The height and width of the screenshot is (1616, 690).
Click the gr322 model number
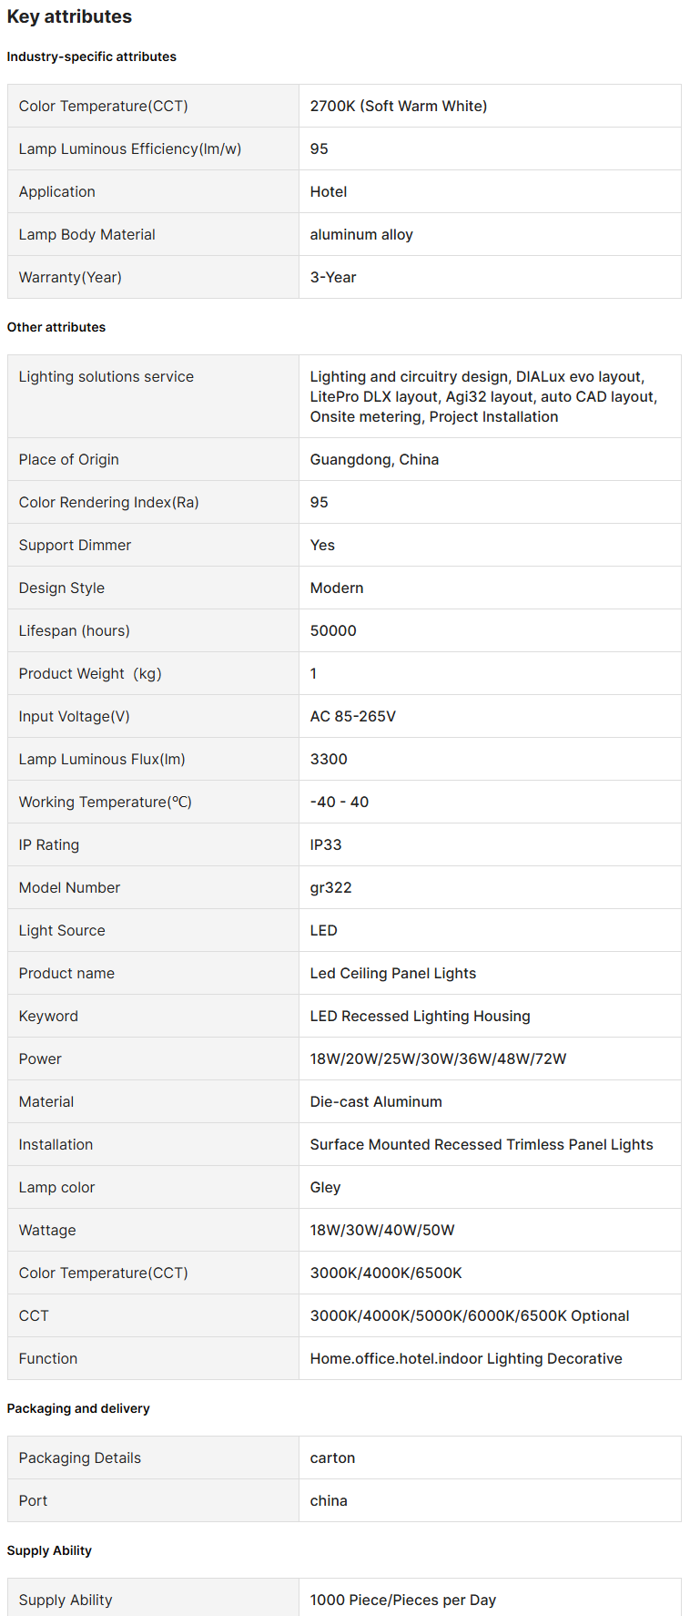tap(330, 887)
